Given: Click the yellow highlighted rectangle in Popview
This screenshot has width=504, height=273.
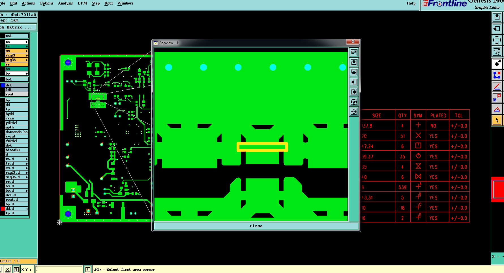Looking at the screenshot, I should (262, 147).
